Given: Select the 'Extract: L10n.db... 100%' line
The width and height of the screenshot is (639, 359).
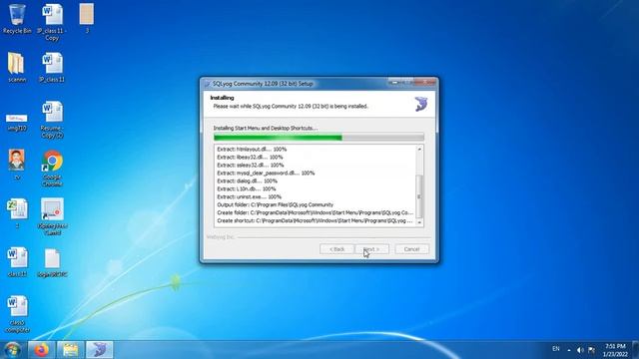Looking at the screenshot, I should coord(247,188).
